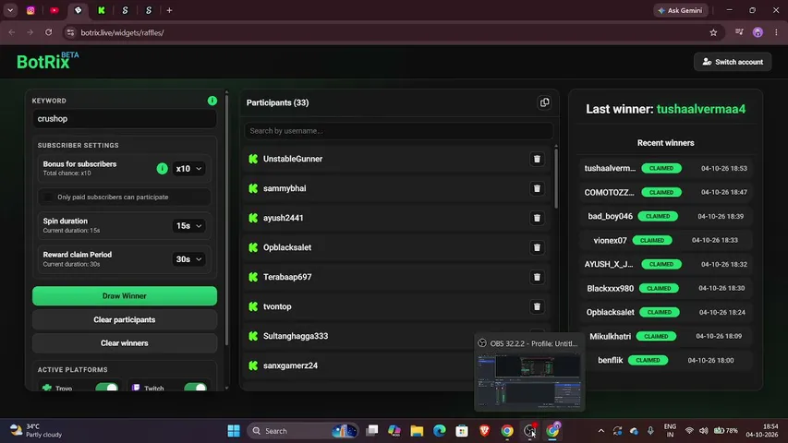Image resolution: width=788 pixels, height=443 pixels.
Task: Go back in browser history
Action: [x=12, y=32]
